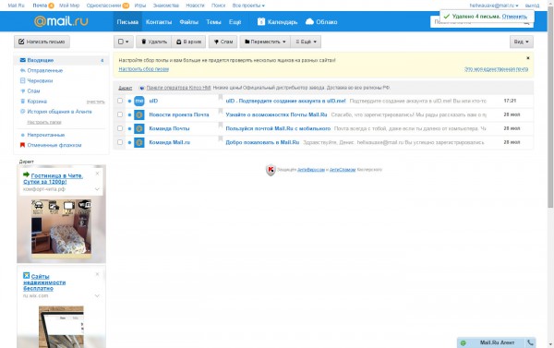The width and height of the screenshot is (554, 348).
Task: Click the выход logout link
Action: (532, 6)
